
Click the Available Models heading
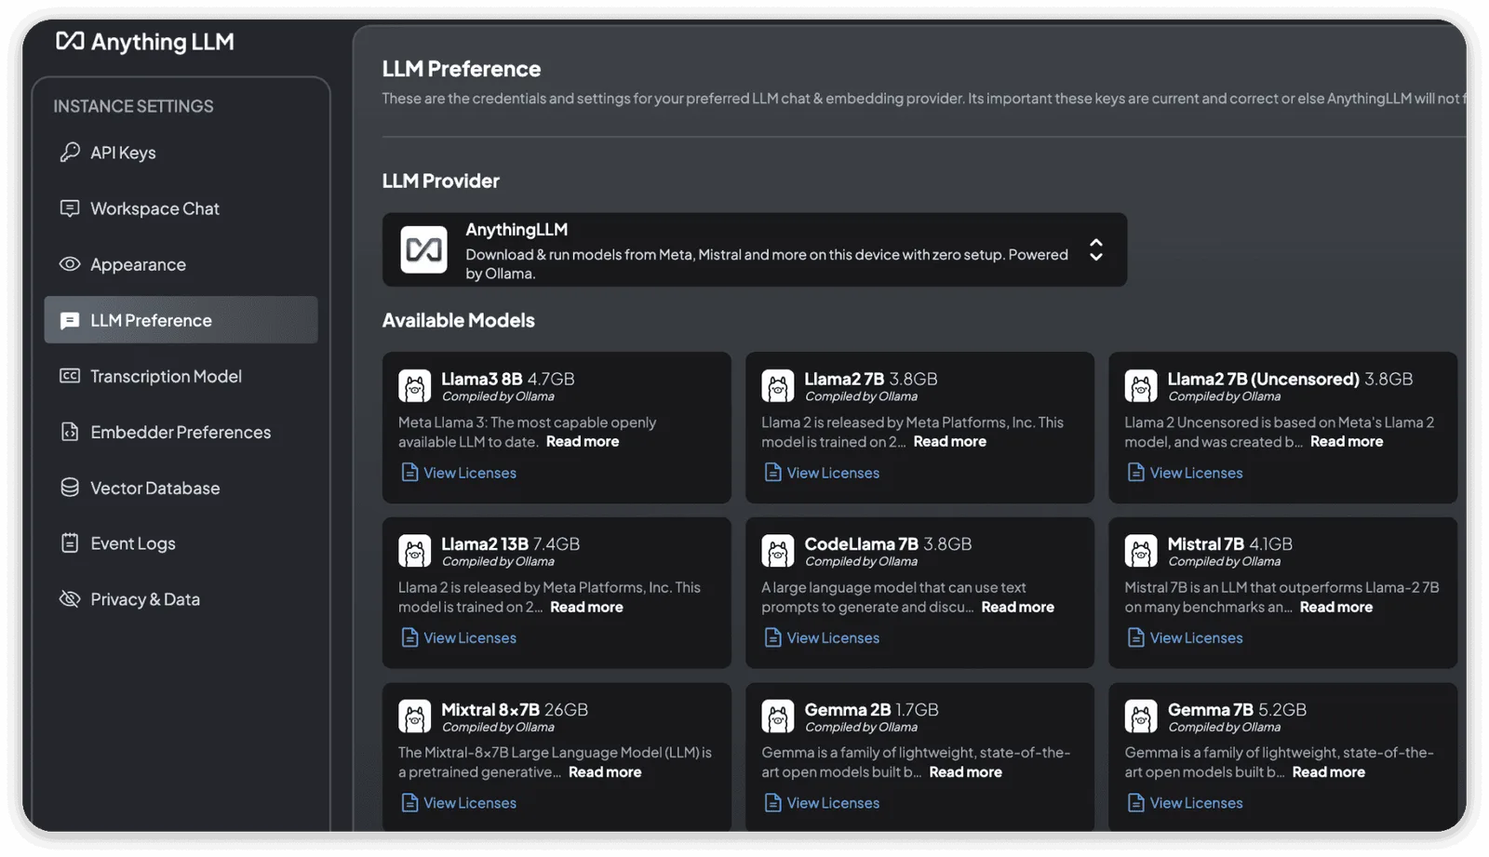coord(459,320)
